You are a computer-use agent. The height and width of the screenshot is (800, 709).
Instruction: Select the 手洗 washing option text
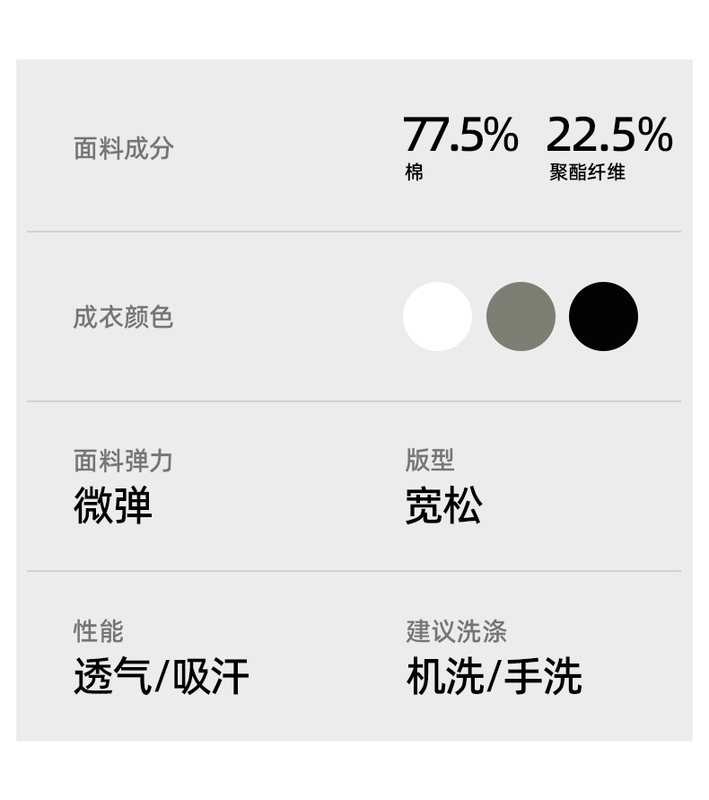[x=542, y=677]
